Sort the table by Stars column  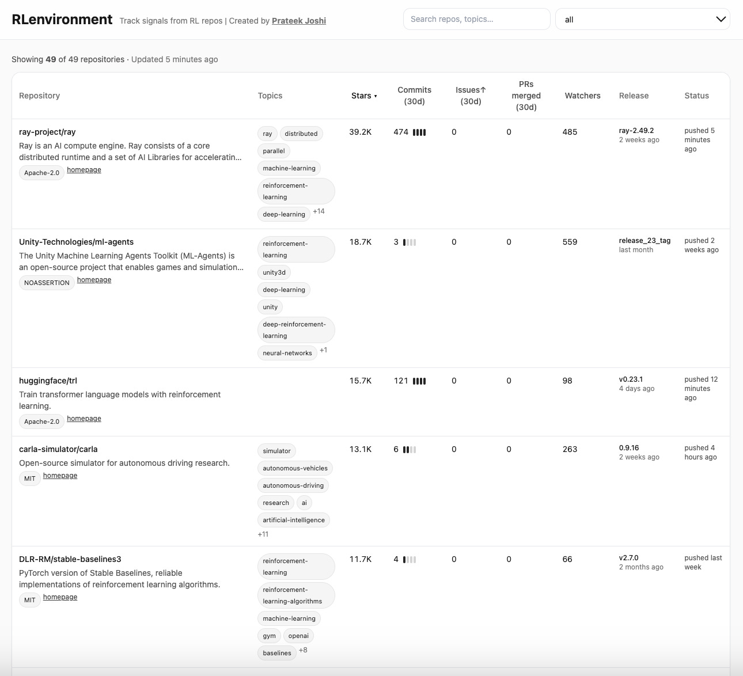click(x=364, y=96)
